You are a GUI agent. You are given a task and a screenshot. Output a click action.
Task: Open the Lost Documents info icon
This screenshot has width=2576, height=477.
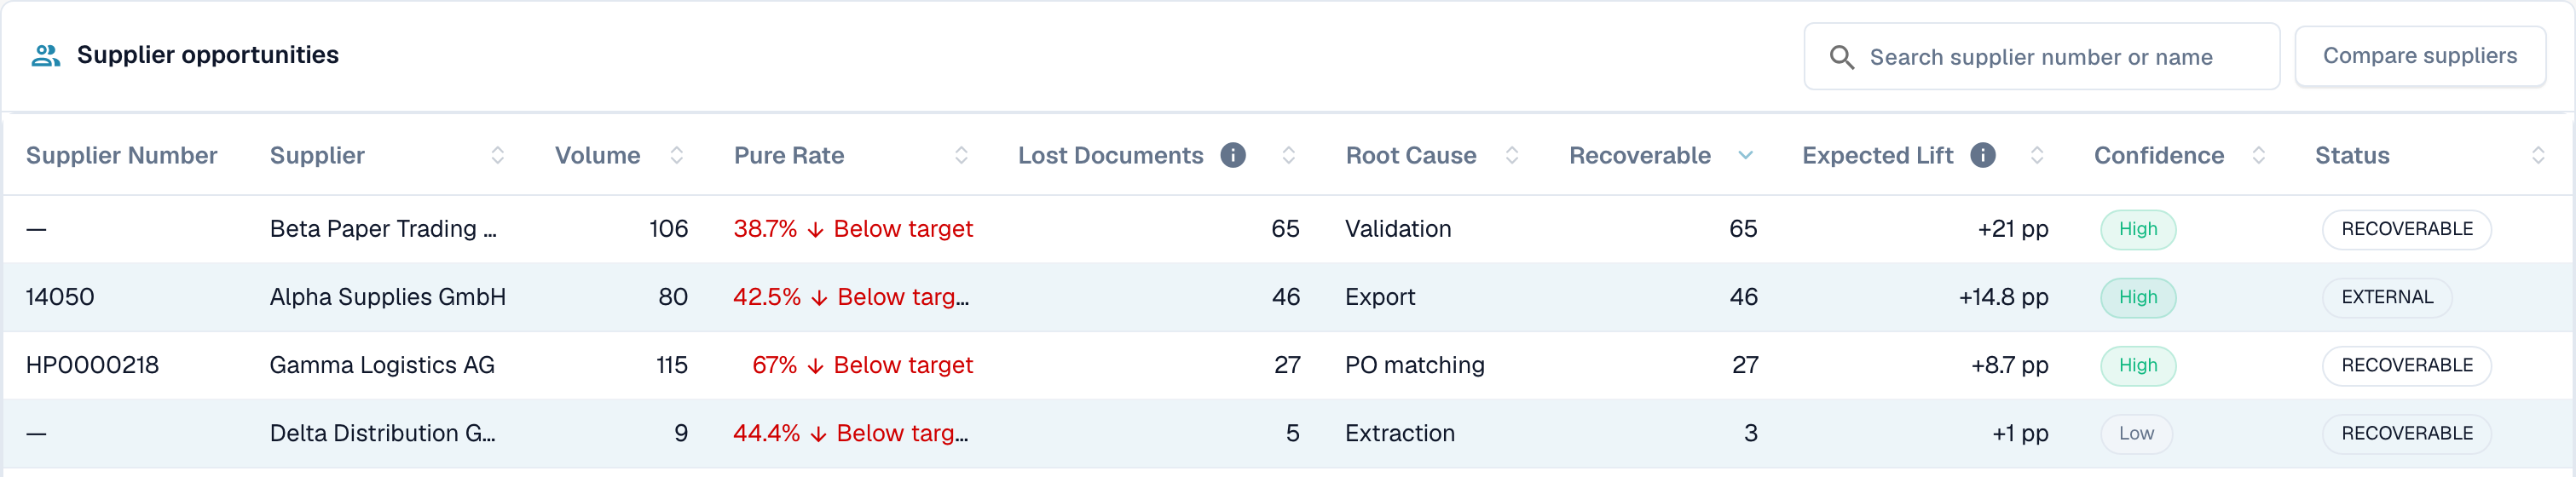point(1233,155)
